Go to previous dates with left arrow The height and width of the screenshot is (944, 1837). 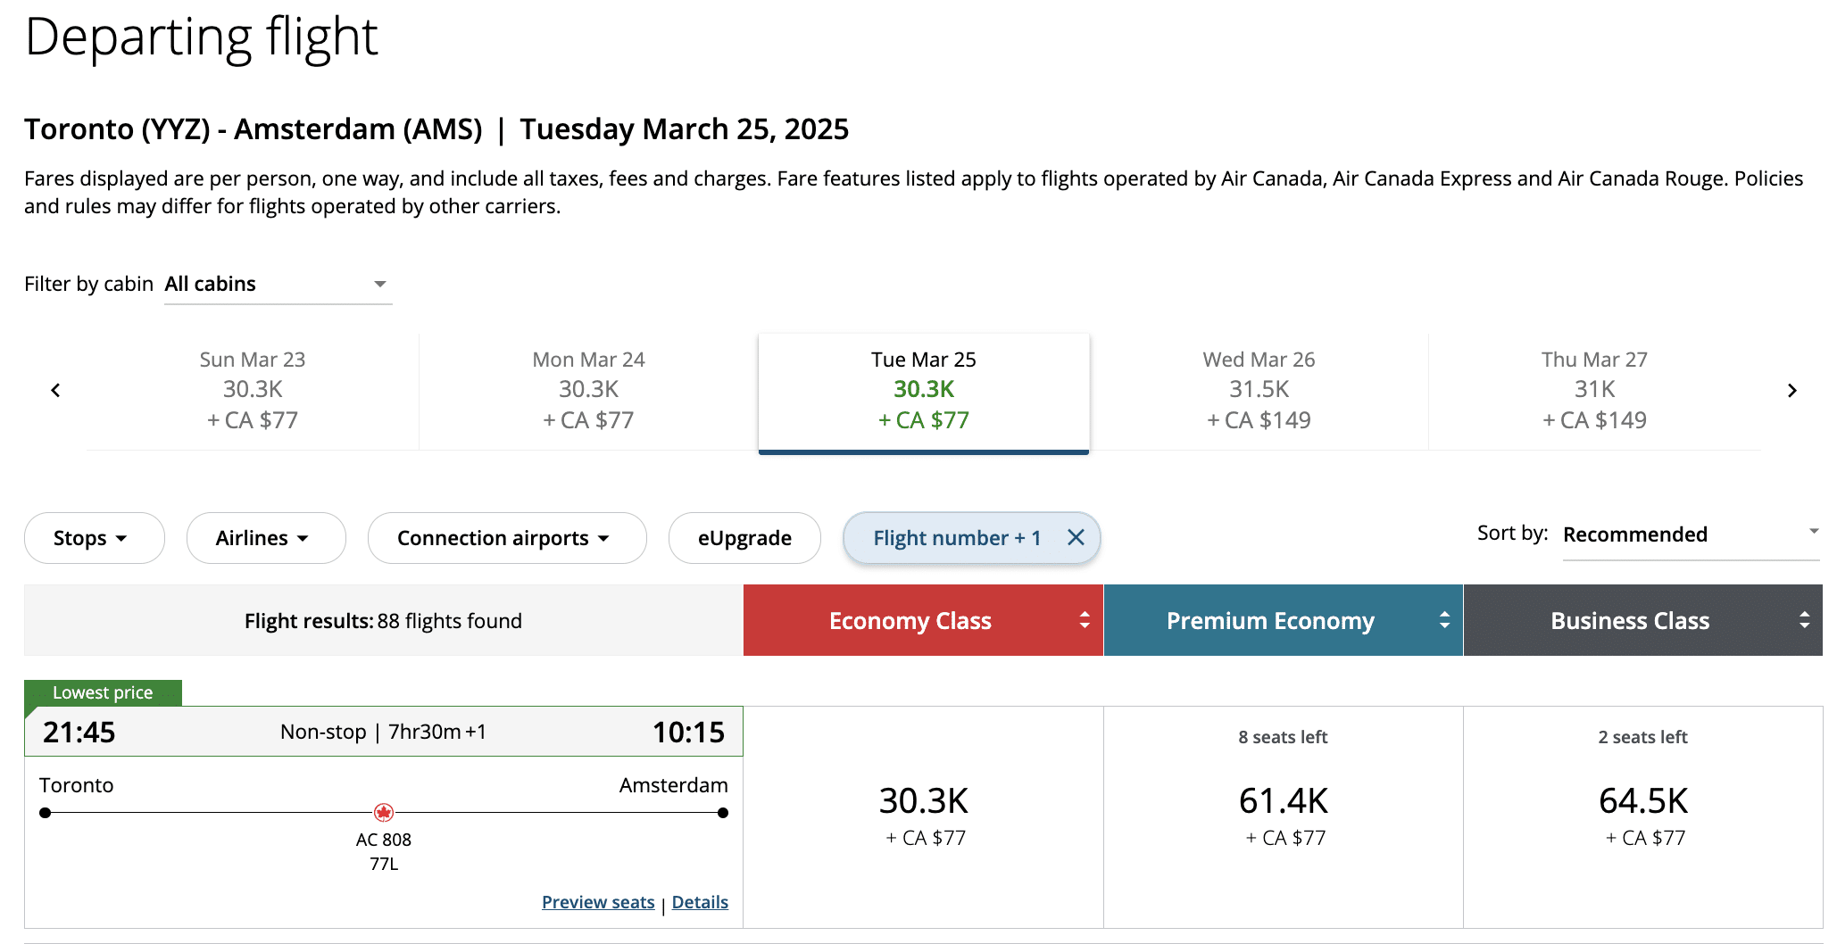tap(55, 391)
